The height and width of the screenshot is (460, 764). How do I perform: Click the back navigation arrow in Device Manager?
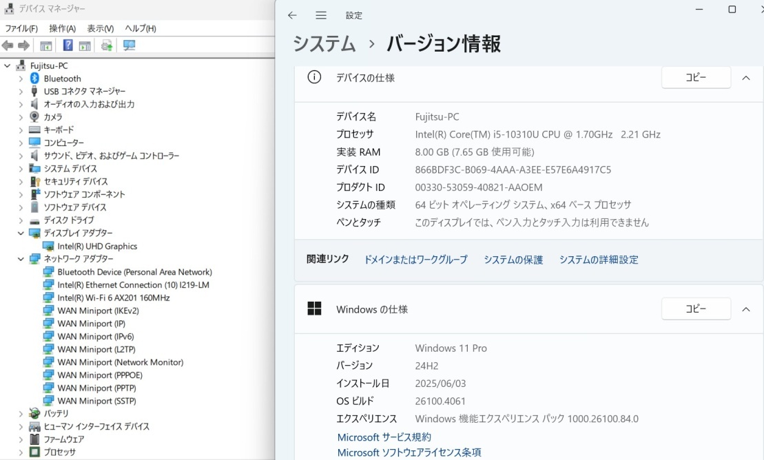coord(8,45)
